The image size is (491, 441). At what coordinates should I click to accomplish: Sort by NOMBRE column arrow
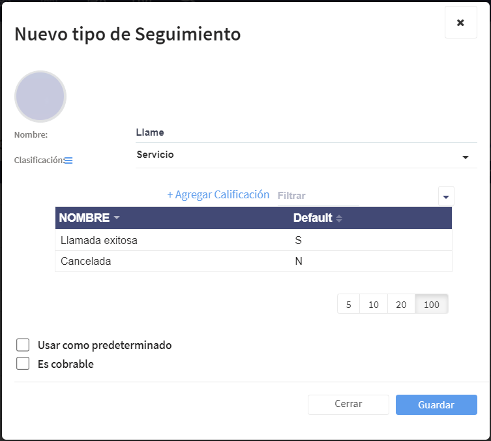click(x=117, y=218)
